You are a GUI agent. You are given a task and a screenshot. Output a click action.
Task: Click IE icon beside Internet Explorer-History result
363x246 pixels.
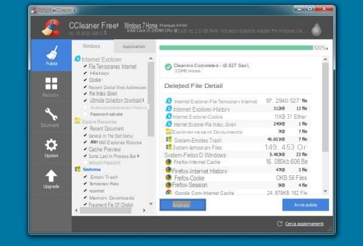[x=169, y=109]
